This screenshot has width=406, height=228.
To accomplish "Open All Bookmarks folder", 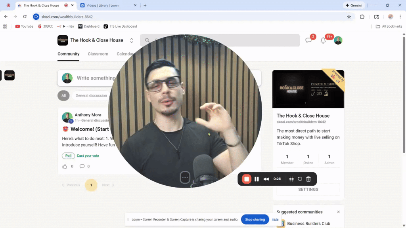I will [389, 27].
